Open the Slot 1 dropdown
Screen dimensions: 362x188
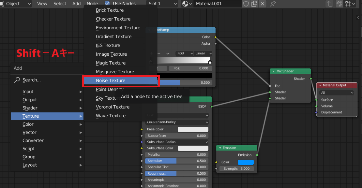click(162, 4)
